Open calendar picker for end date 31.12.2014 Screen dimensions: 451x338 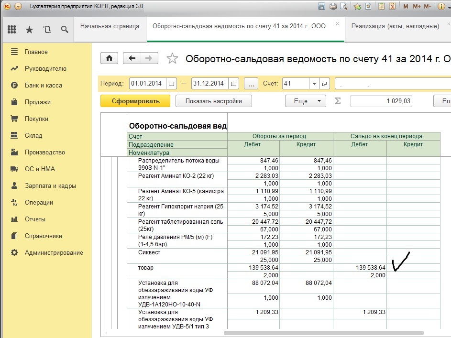[234, 84]
